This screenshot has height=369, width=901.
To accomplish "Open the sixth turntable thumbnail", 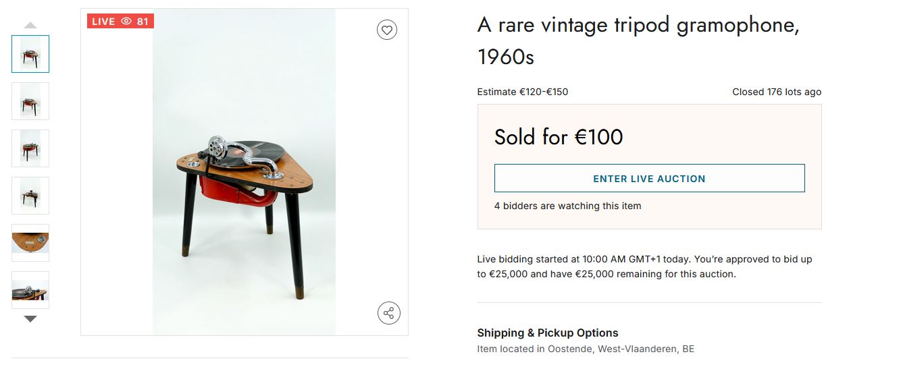I will click(30, 290).
